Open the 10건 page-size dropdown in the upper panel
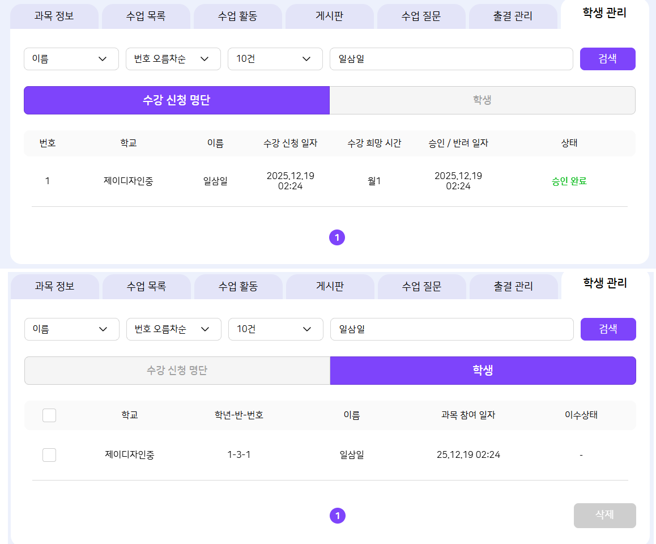The image size is (656, 544). [275, 59]
